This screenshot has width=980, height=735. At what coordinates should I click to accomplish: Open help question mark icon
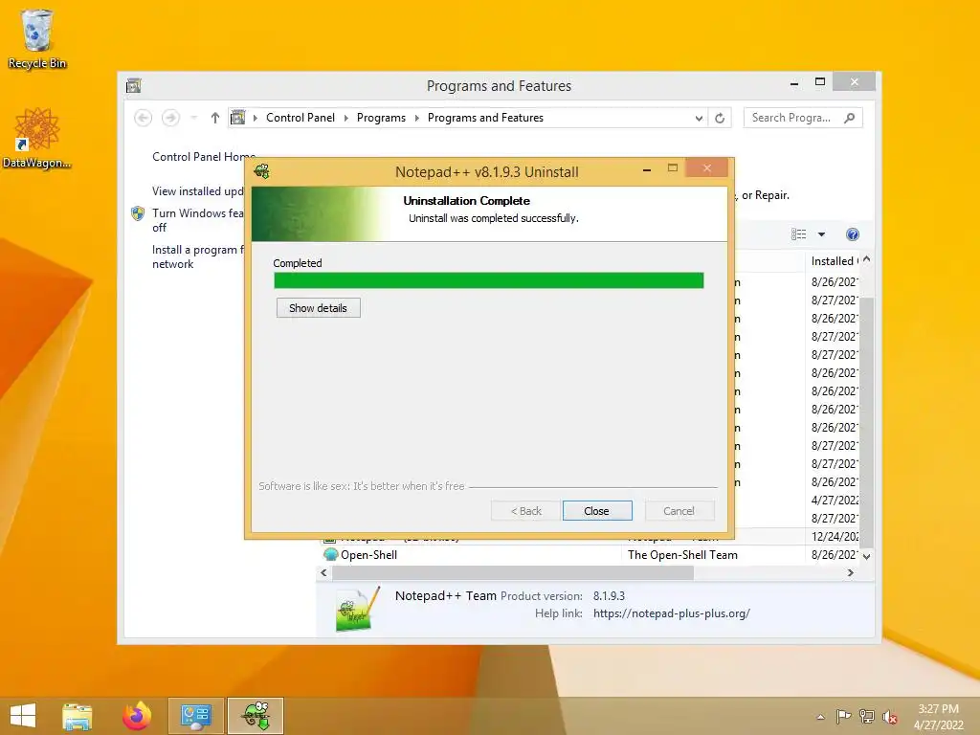point(853,234)
